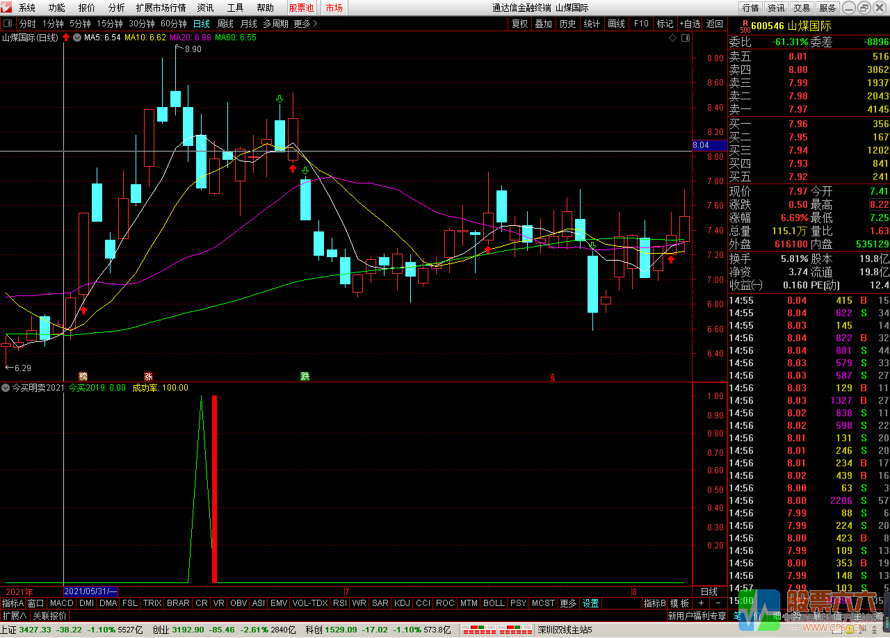The image size is (890, 638).
Task: Select the RSI indicator tab
Action: 340,603
